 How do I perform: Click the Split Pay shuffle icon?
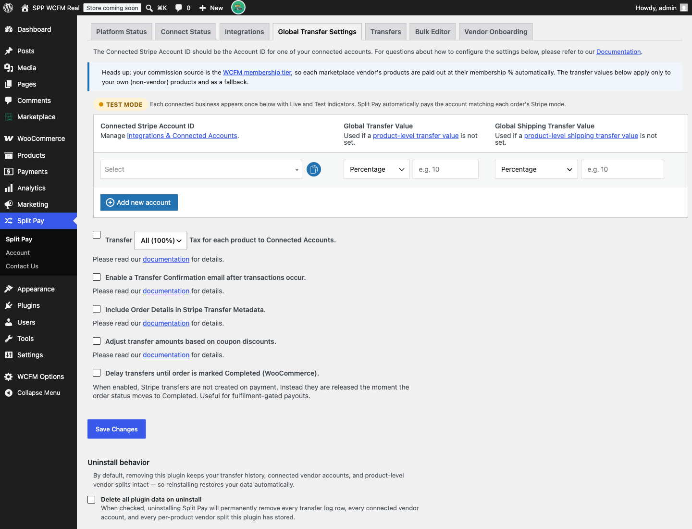9,221
